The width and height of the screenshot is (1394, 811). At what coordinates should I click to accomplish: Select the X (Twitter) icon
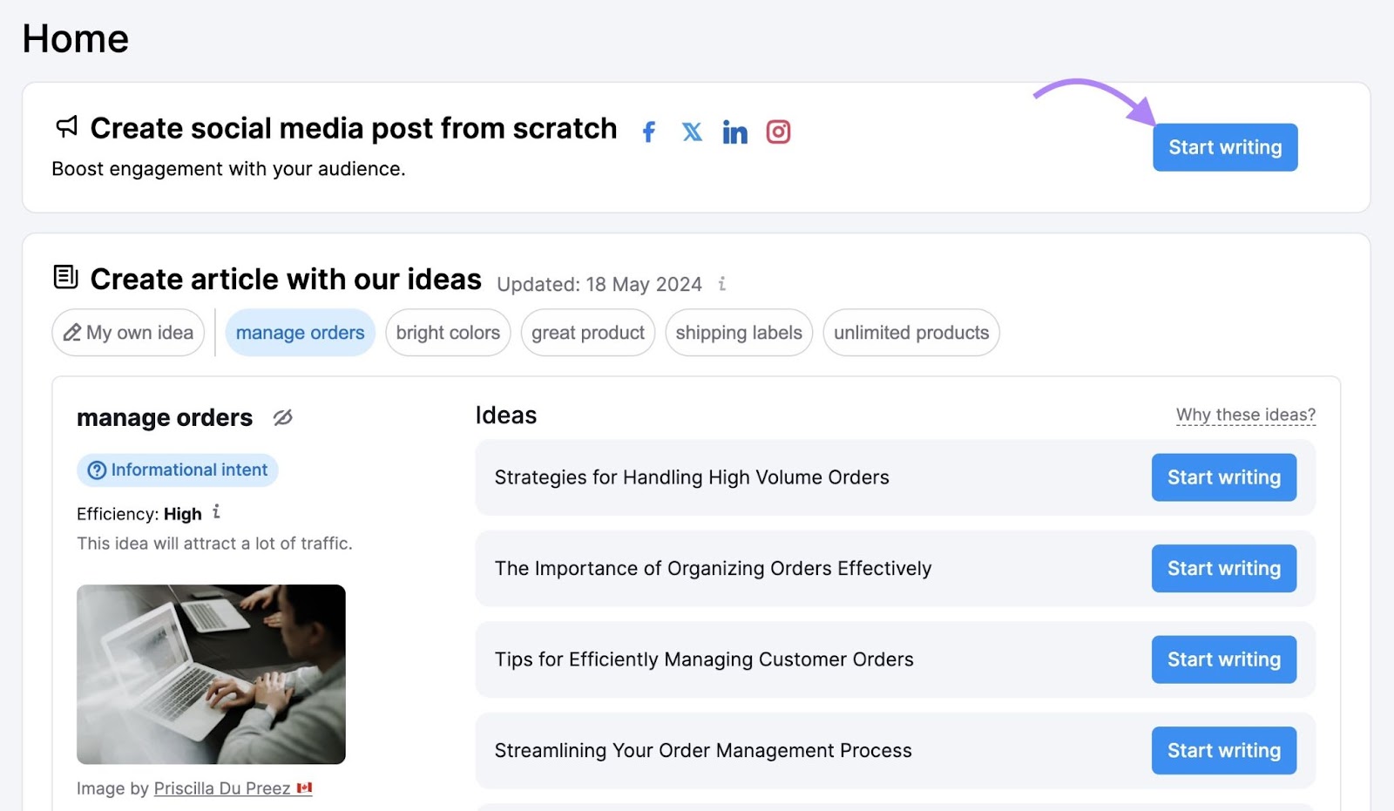pyautogui.click(x=692, y=131)
